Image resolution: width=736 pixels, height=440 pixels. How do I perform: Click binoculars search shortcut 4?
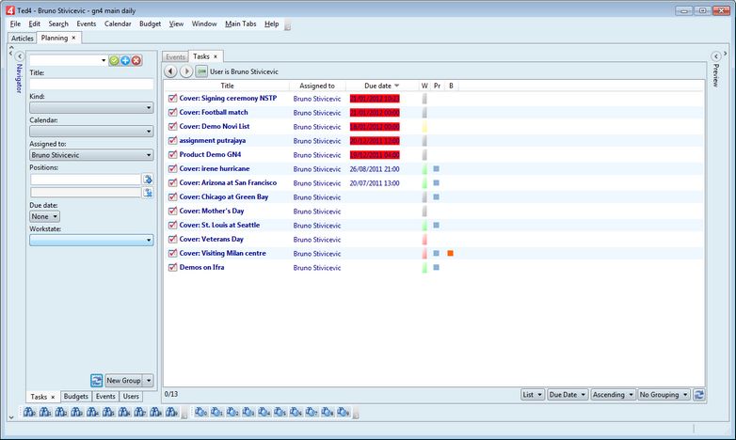(x=93, y=413)
